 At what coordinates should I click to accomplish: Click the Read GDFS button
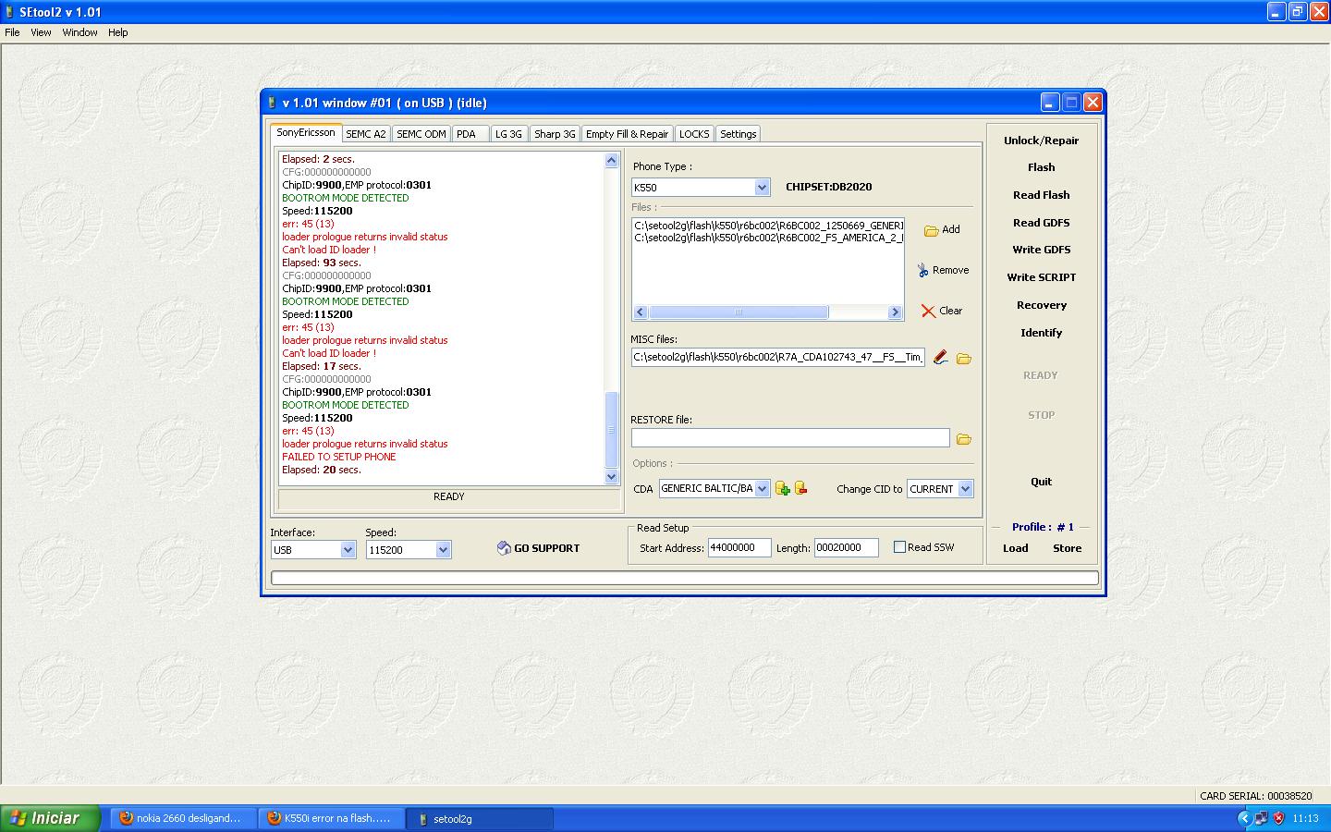[1042, 223]
